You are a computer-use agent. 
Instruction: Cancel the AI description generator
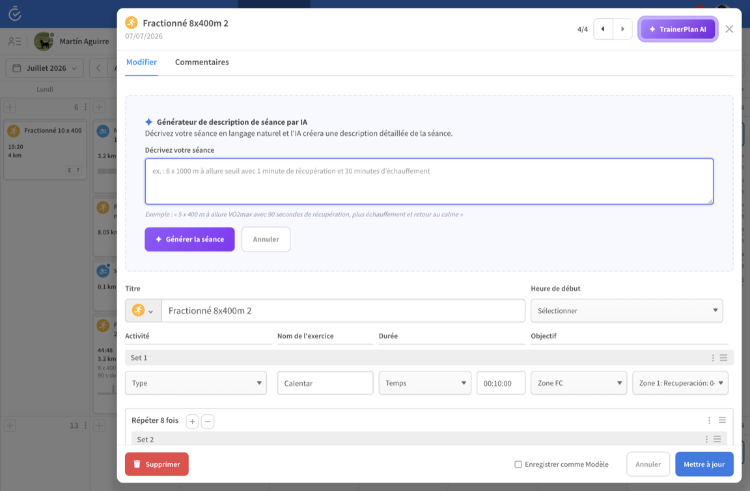(266, 239)
